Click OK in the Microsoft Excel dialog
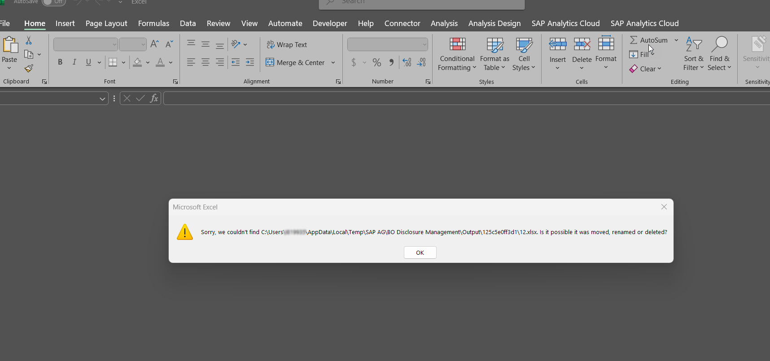The height and width of the screenshot is (361, 770). 420,252
